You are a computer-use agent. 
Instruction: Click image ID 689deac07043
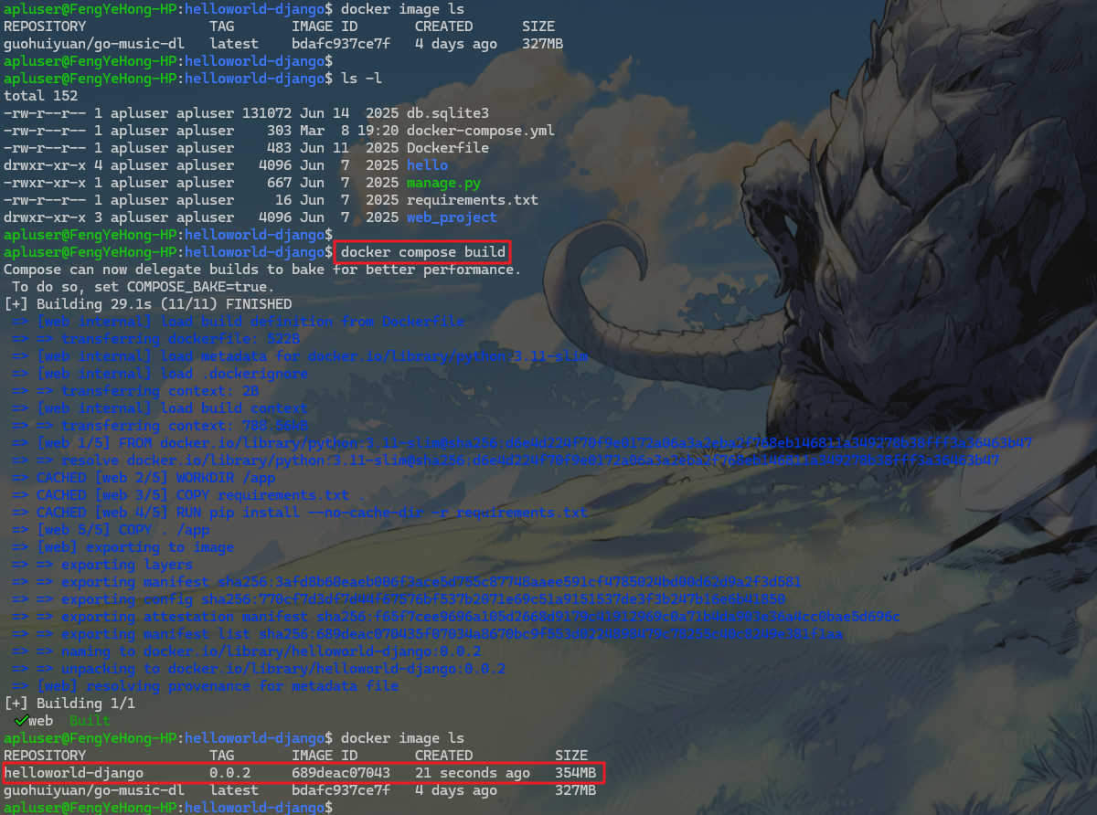click(x=341, y=773)
